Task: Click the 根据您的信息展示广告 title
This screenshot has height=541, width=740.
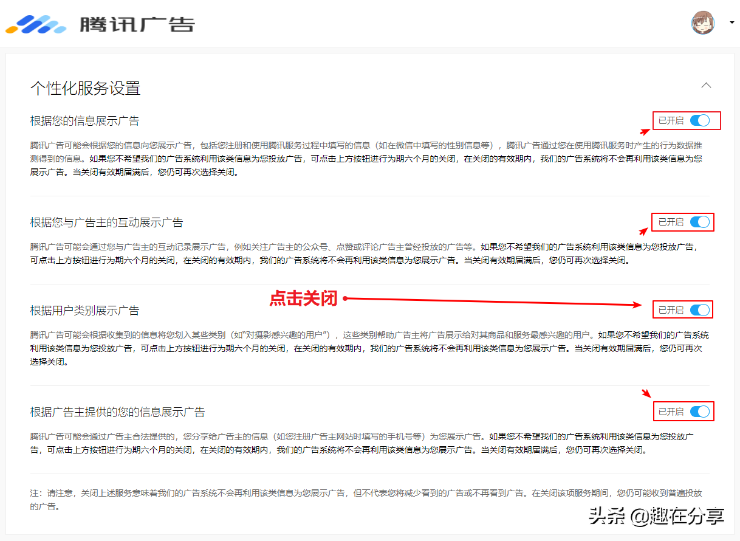Action: [x=85, y=121]
